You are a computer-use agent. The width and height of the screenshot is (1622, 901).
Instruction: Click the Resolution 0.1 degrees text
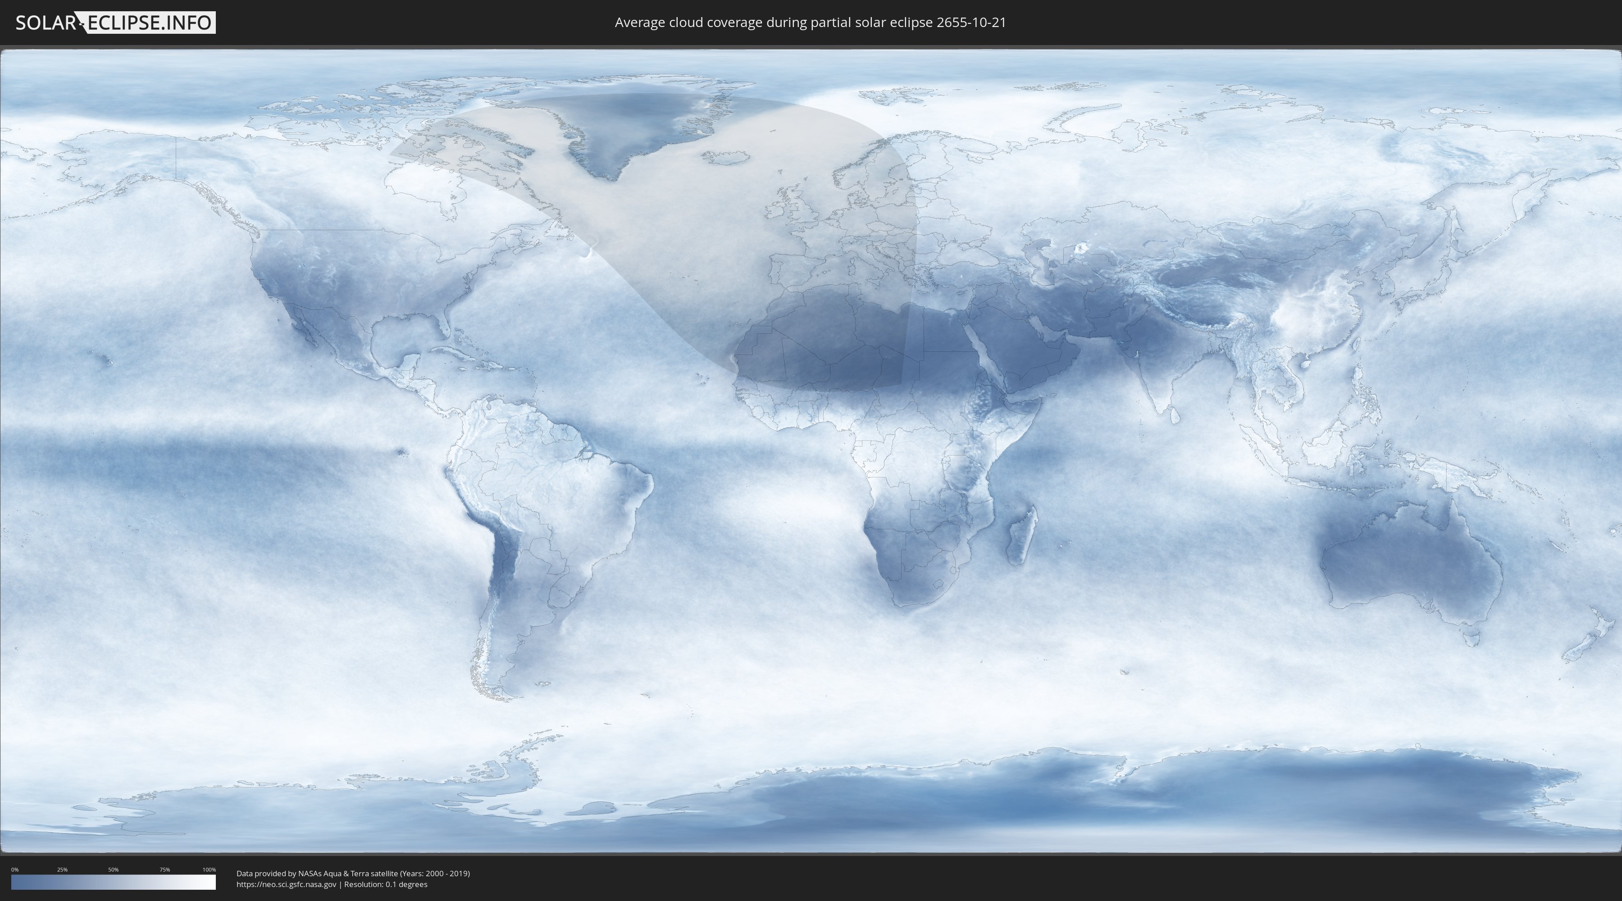click(385, 884)
